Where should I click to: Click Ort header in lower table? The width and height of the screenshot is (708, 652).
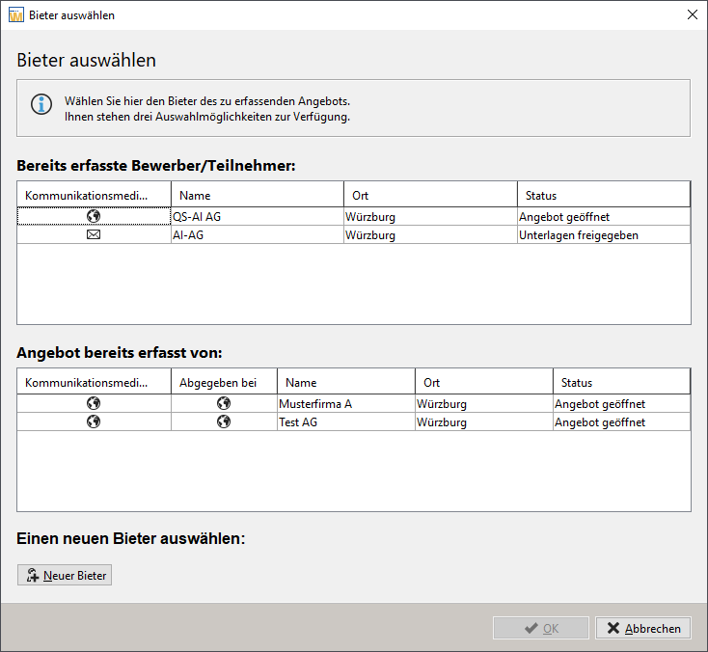click(484, 382)
